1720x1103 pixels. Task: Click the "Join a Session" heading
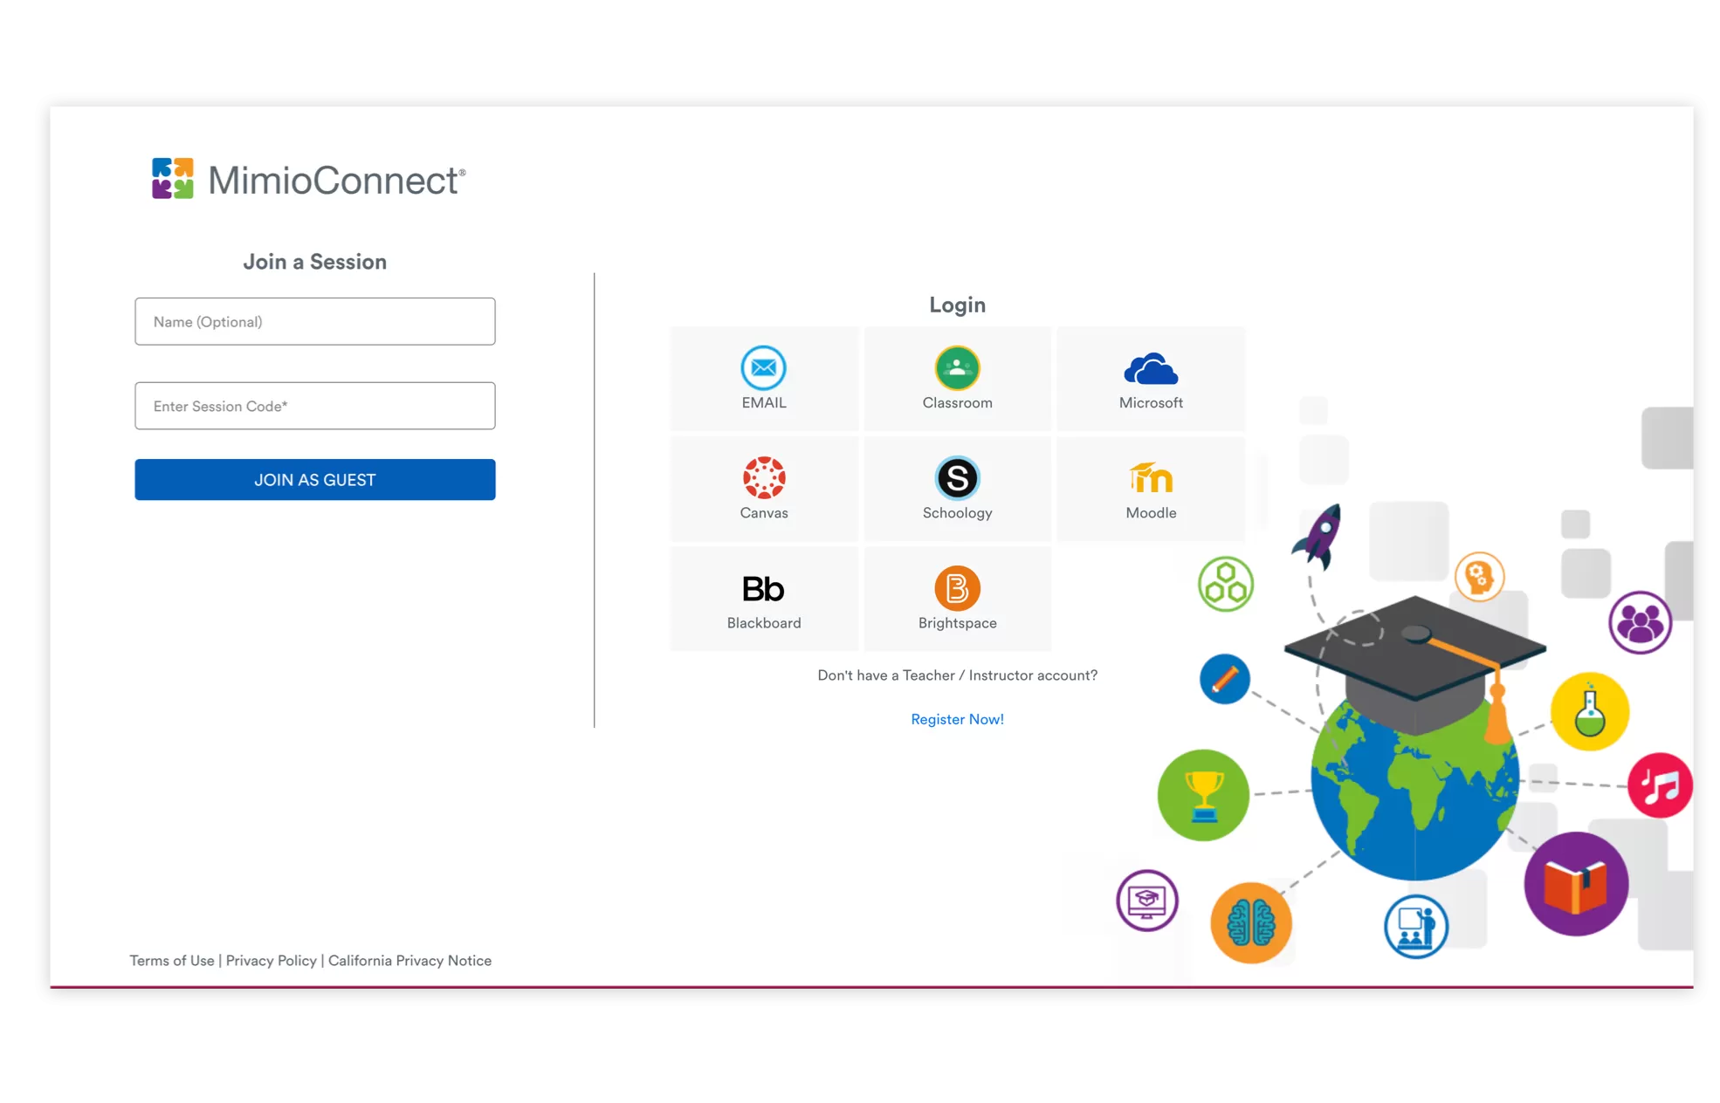314,262
